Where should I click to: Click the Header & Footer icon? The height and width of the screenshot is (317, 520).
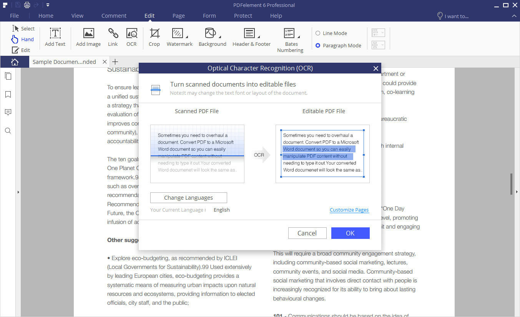click(249, 33)
